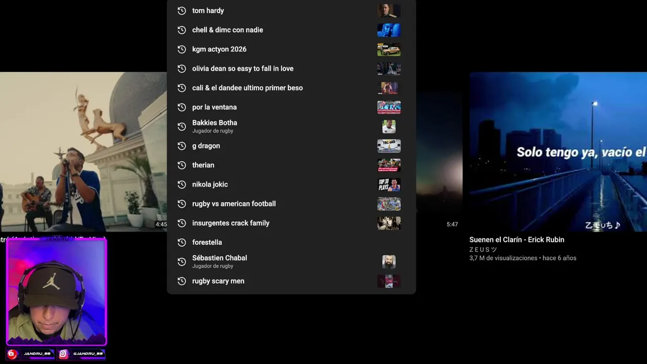Select 'rugby scary men' suggestion
The width and height of the screenshot is (647, 364).
[291, 281]
